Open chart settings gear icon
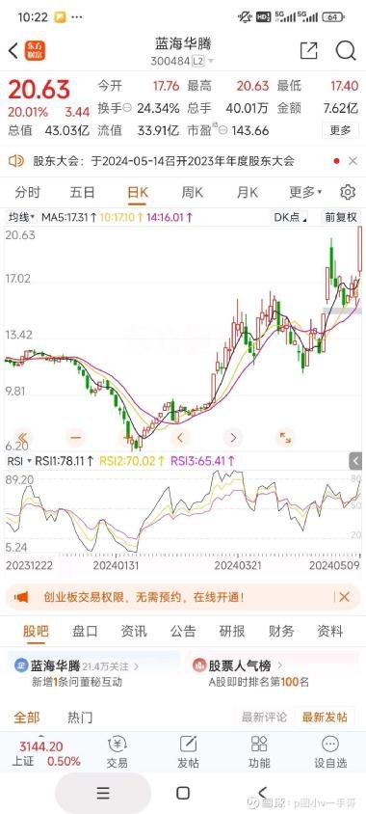Screen dimensions: 366x814 pos(348,192)
